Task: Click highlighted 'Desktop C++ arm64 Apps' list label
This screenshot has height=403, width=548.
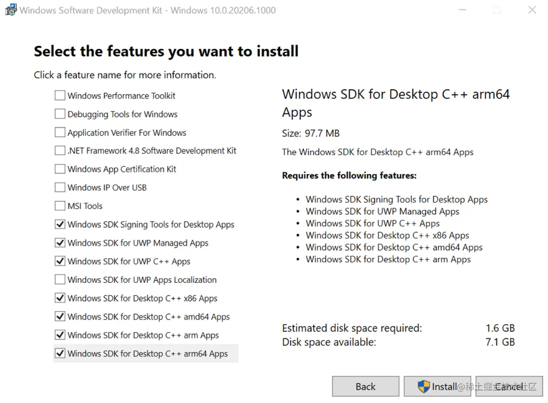Action: pos(148,354)
